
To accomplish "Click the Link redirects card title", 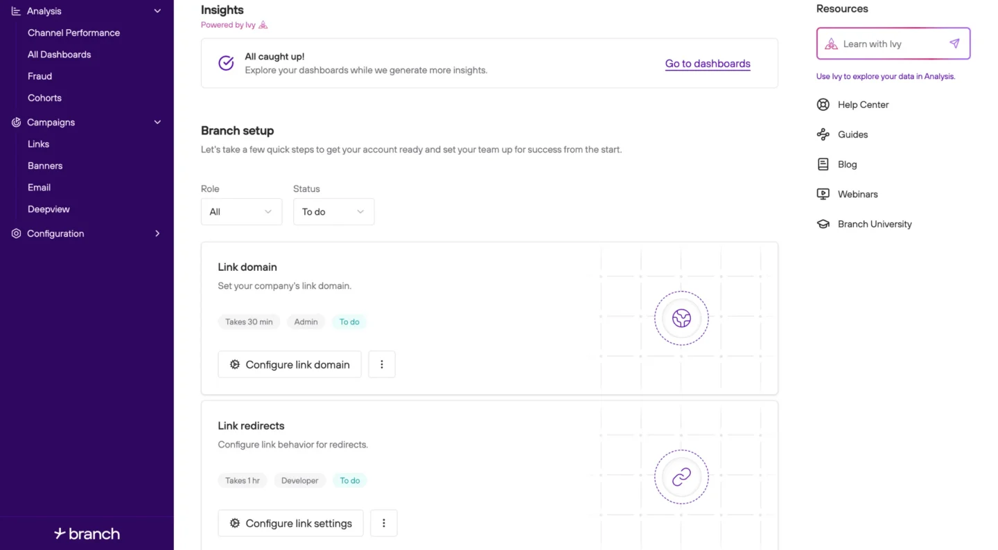I will (251, 425).
